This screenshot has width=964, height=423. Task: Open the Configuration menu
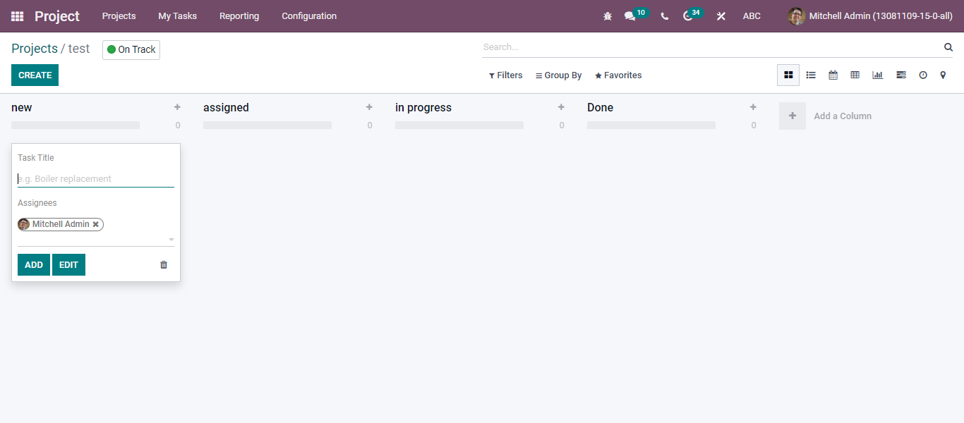click(x=309, y=16)
